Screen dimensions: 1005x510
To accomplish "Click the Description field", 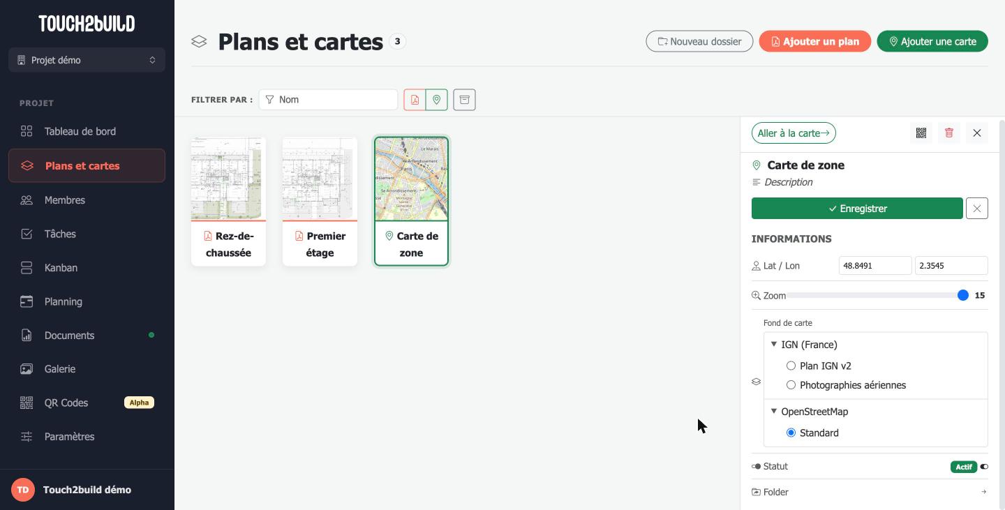I will (x=789, y=182).
